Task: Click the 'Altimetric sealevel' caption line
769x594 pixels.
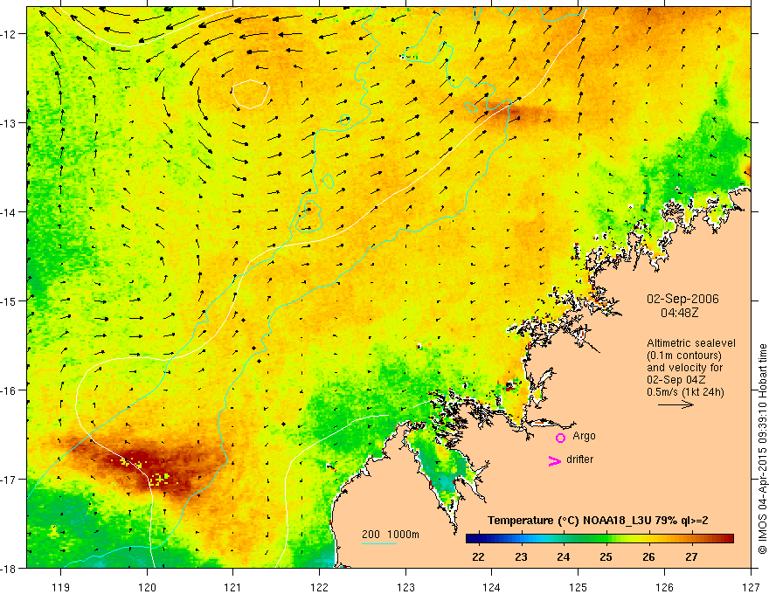Action: (691, 343)
